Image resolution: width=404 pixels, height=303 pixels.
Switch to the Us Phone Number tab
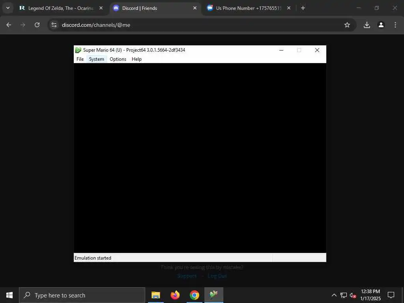249,8
